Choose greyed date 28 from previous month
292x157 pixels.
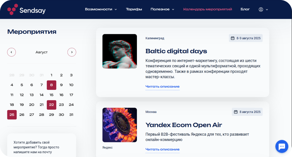(12, 75)
